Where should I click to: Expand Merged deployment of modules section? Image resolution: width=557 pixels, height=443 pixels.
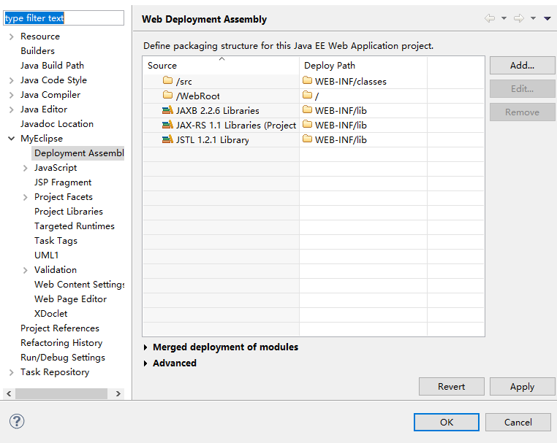point(146,347)
